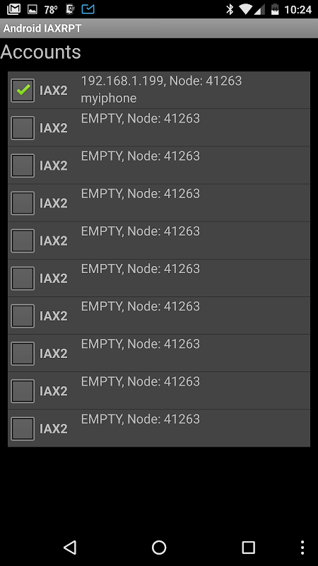Tap the sixth row's IAX2 label
318x566 pixels.
point(54,278)
